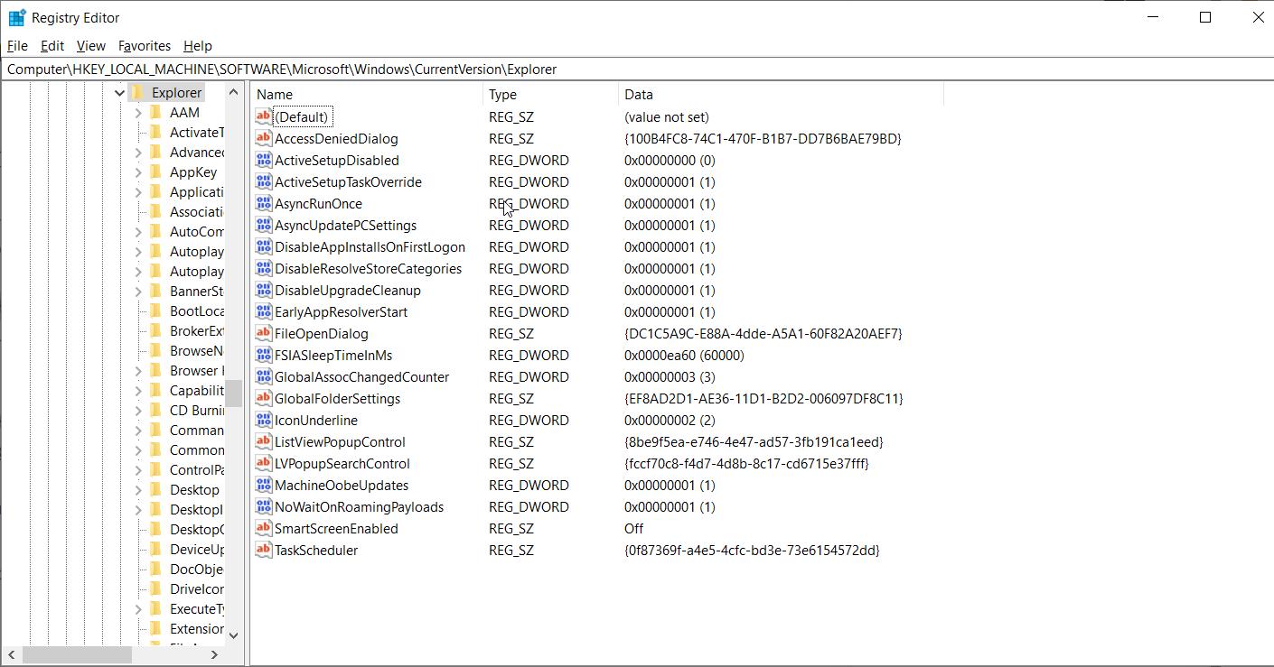
Task: Click the DisableAppInstallsOnFirstLogon DWORD icon
Action: [x=263, y=246]
